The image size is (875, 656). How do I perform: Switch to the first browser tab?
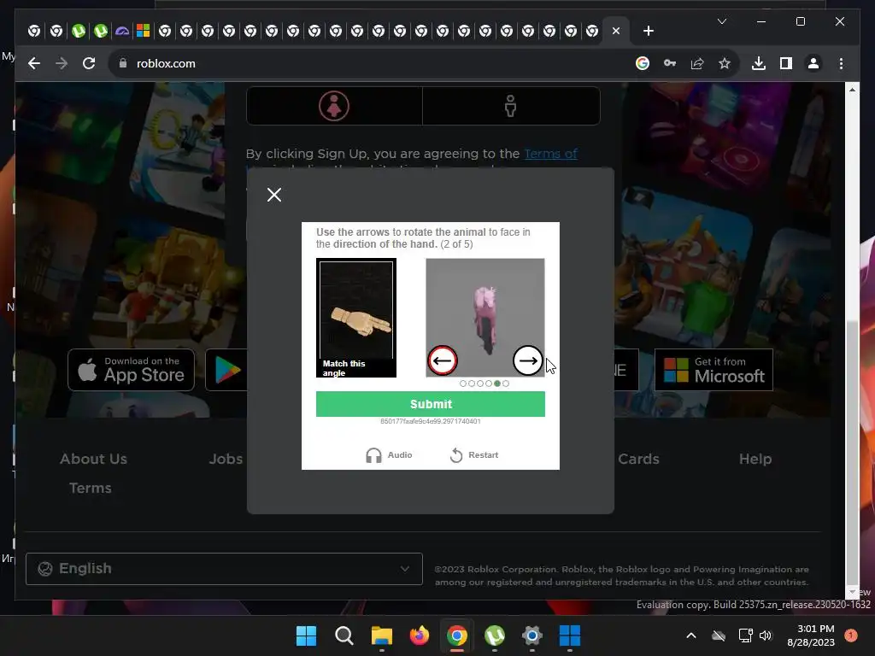(x=34, y=31)
